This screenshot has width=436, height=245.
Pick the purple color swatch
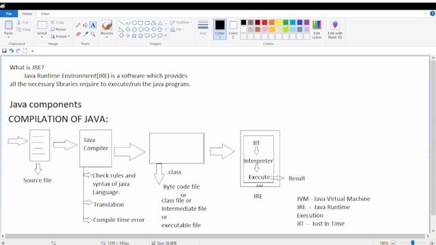[x=307, y=22]
